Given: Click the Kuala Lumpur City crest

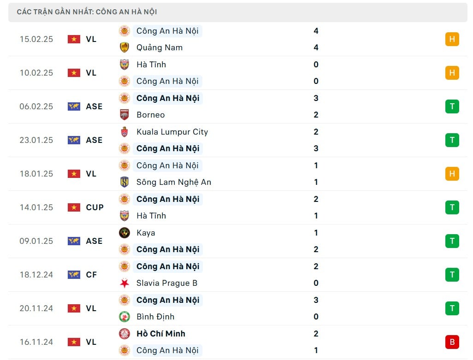Looking at the screenshot, I should 124,132.
